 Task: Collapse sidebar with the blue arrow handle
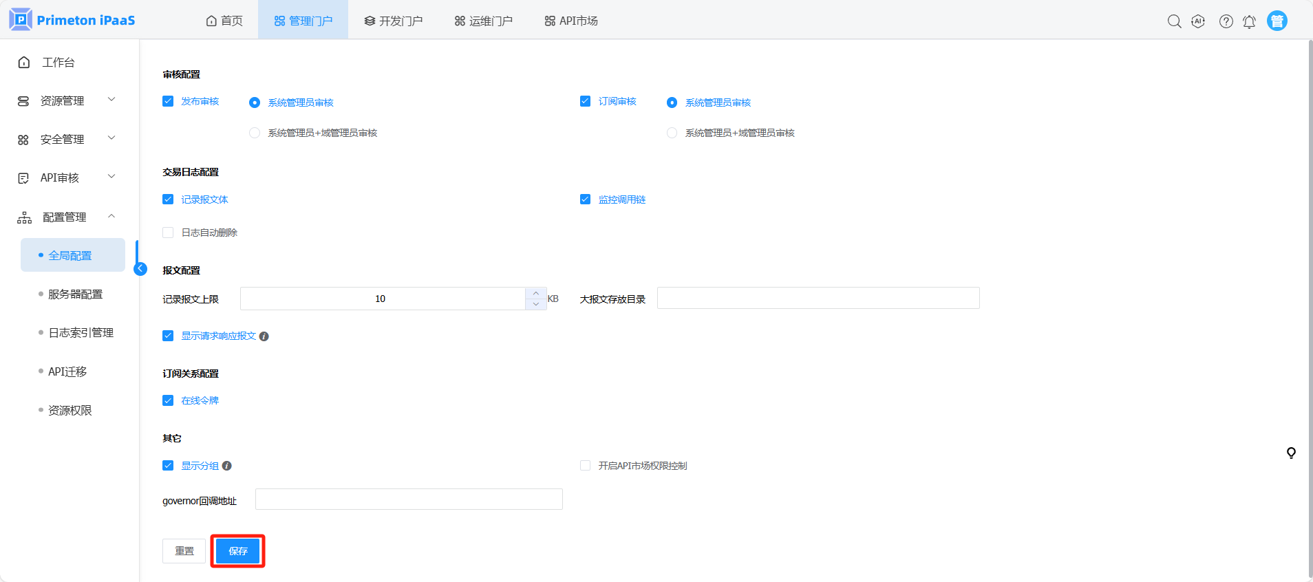(140, 269)
